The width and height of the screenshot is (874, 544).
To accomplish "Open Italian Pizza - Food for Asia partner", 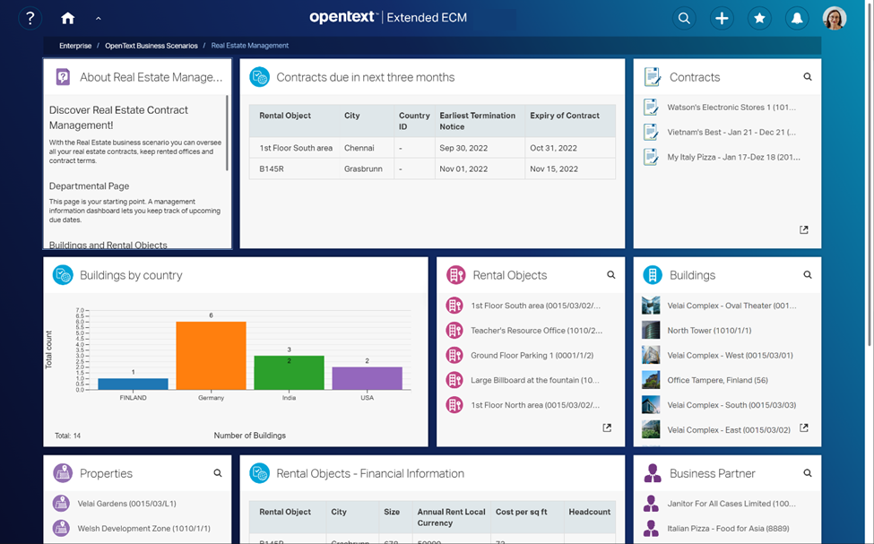I will [728, 529].
